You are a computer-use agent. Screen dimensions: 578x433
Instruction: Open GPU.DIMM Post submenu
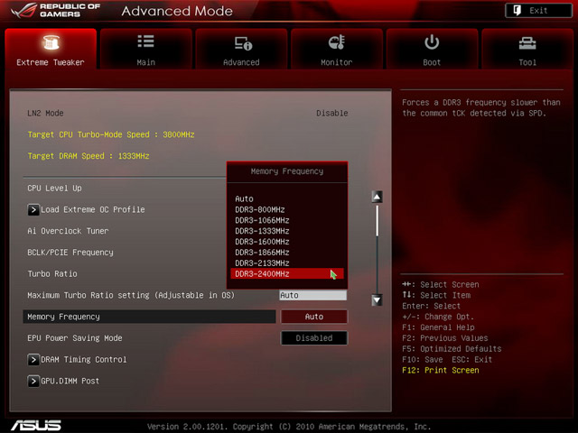click(x=70, y=381)
